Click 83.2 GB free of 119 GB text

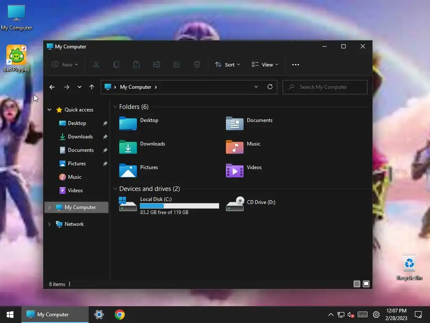pos(164,212)
